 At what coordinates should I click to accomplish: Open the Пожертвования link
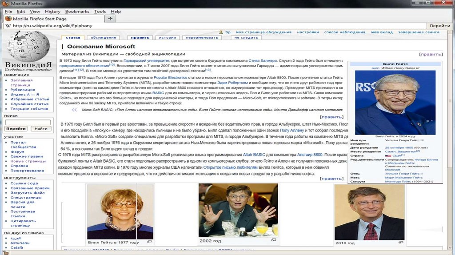tap(27, 171)
